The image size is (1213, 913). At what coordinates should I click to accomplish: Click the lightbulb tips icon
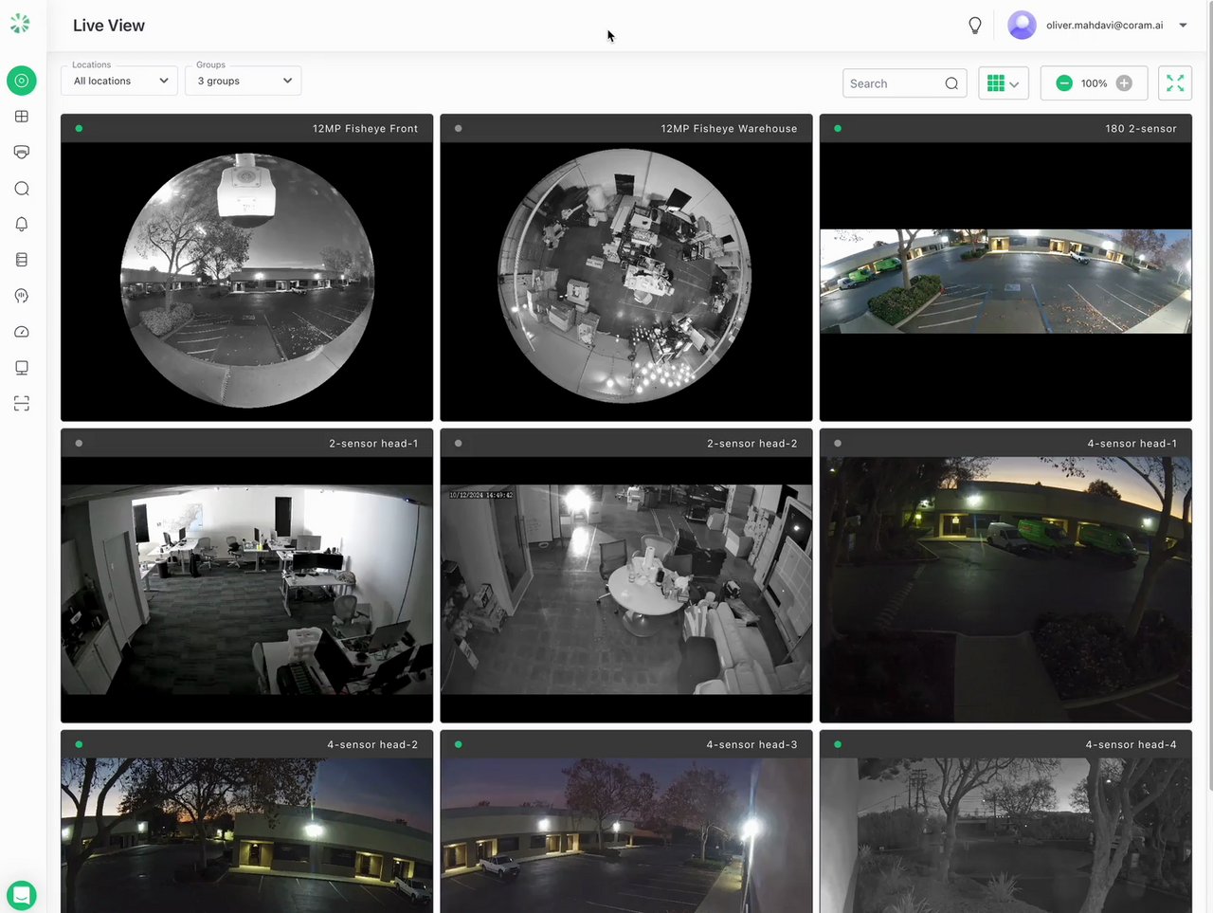(974, 26)
